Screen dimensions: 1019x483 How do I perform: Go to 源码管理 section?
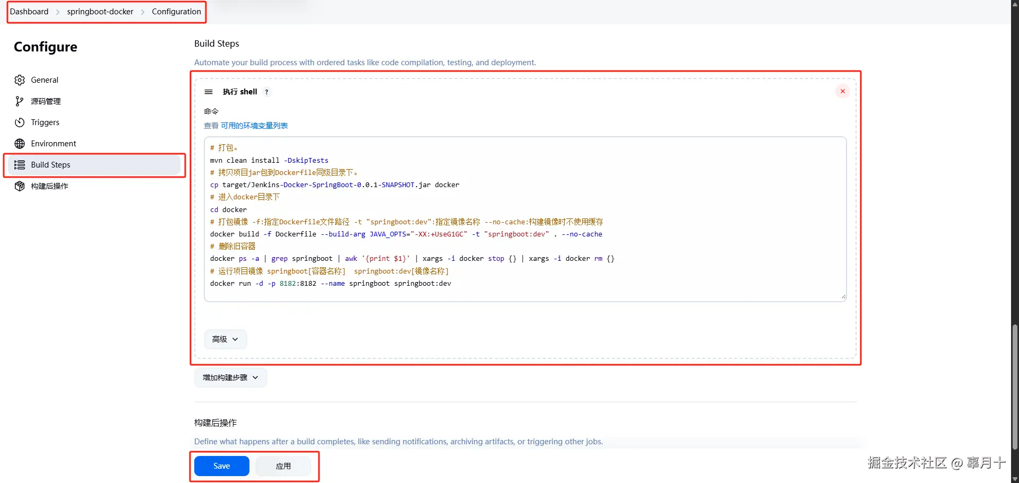(x=46, y=101)
